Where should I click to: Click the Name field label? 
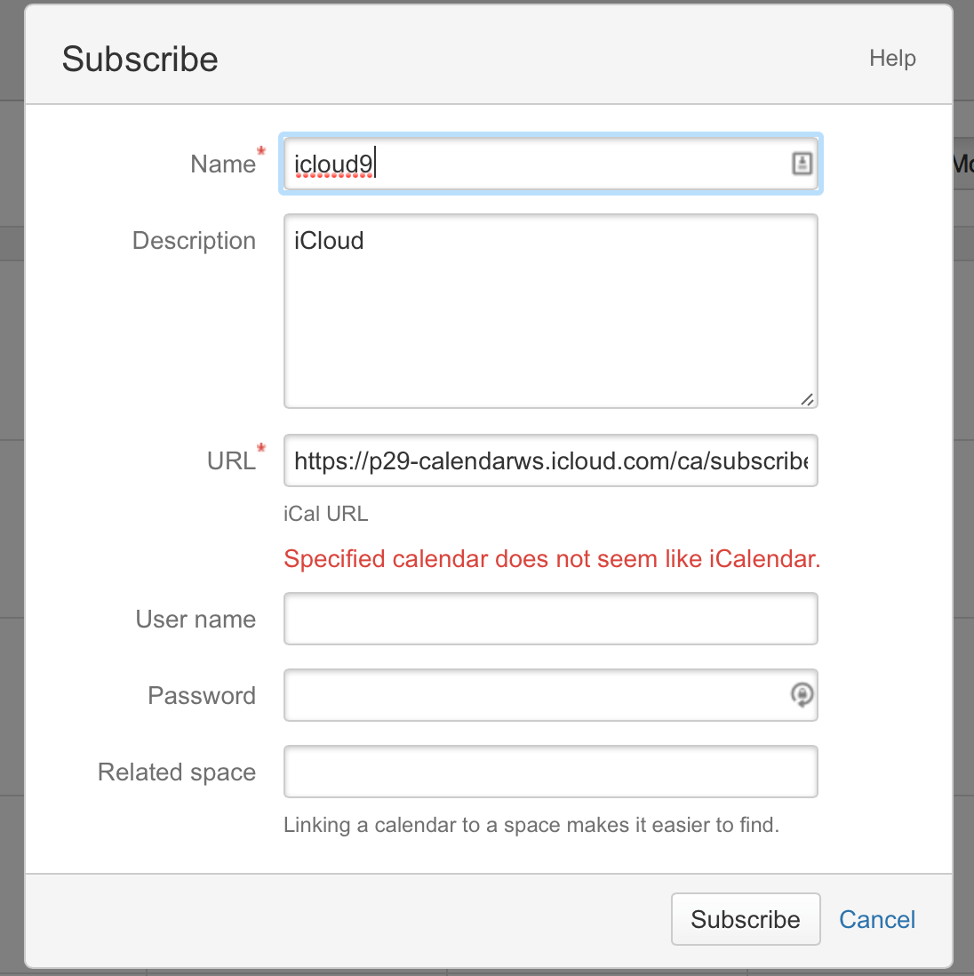[223, 164]
